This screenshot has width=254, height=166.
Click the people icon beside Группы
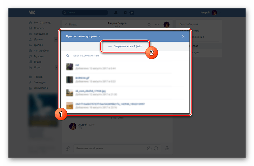[30, 45]
